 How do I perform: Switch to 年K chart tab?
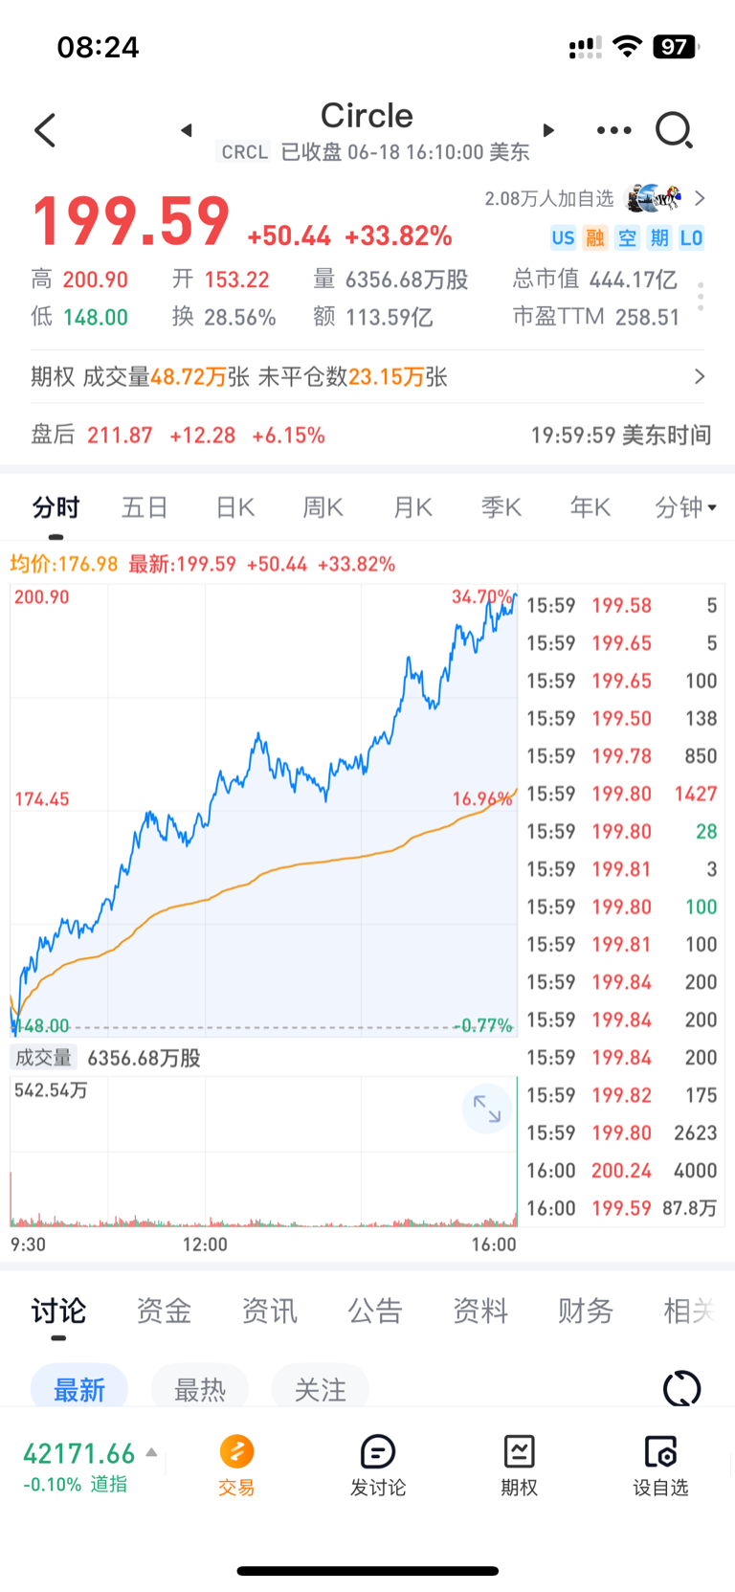pyautogui.click(x=590, y=507)
